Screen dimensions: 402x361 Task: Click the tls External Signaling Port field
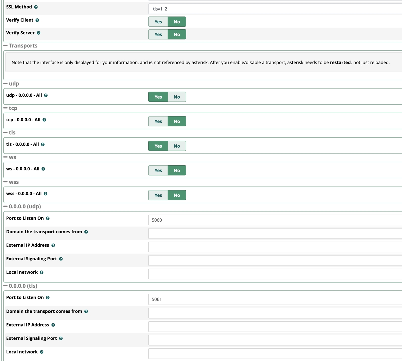click(x=274, y=340)
